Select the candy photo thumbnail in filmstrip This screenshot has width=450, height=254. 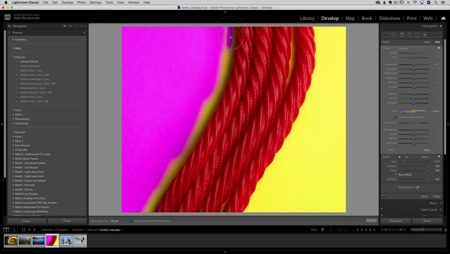pyautogui.click(x=52, y=241)
